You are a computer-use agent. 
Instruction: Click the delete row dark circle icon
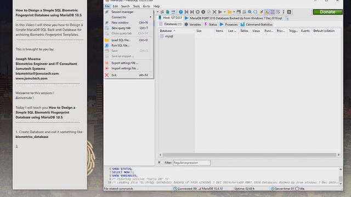(x=203, y=12)
